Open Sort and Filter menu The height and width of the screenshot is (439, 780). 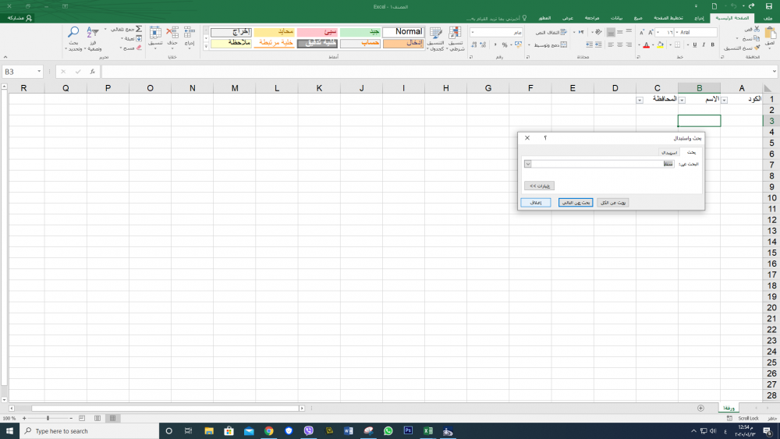pyautogui.click(x=93, y=38)
